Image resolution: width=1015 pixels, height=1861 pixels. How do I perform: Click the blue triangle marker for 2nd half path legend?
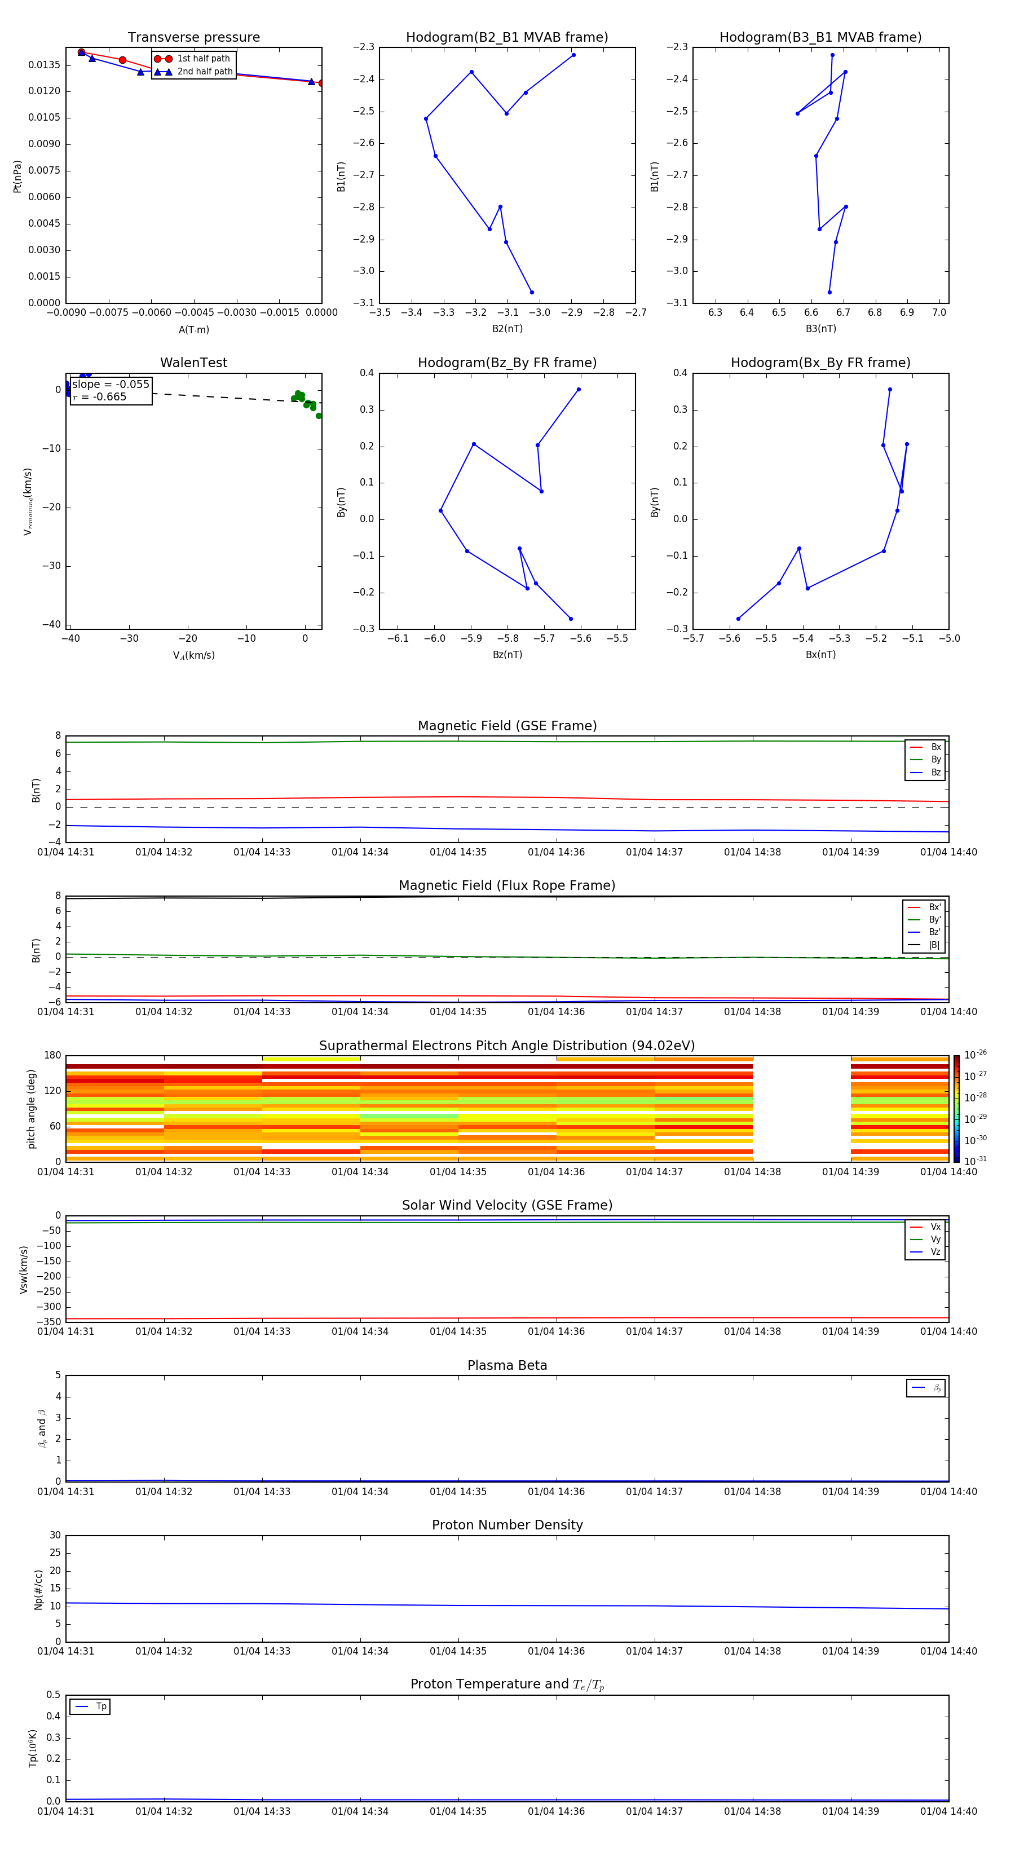pyautogui.click(x=162, y=72)
